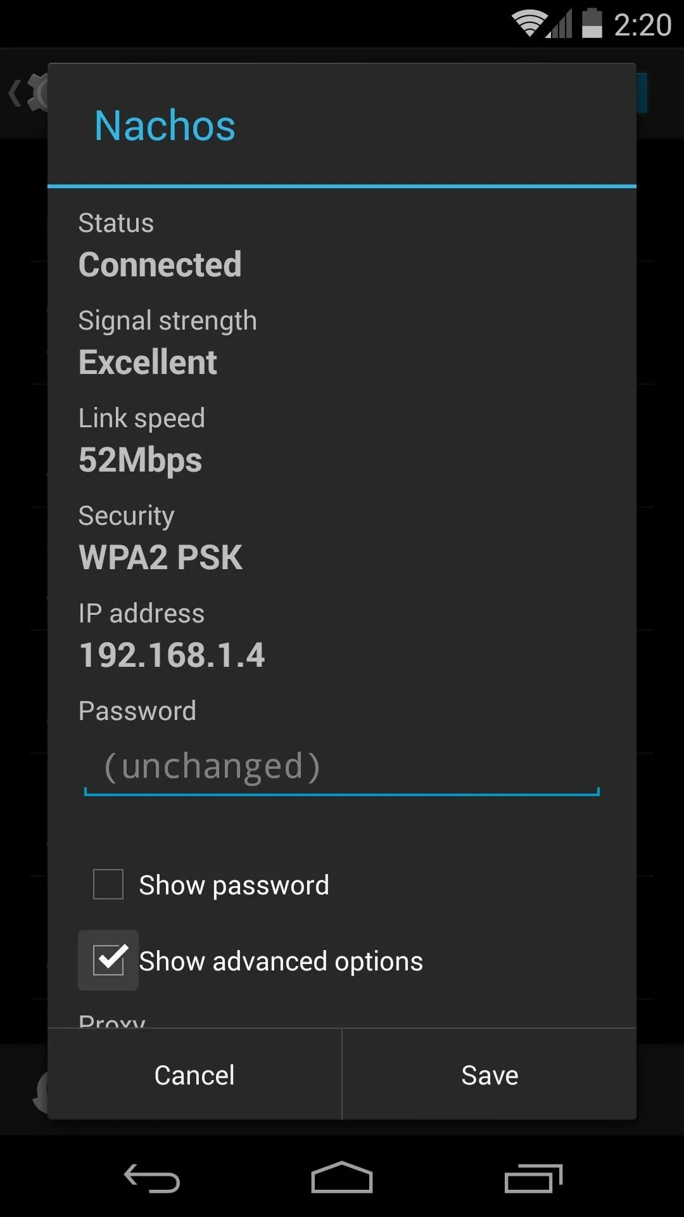
Task: Tap the Wi-Fi indicator in the status bar
Action: tap(529, 24)
